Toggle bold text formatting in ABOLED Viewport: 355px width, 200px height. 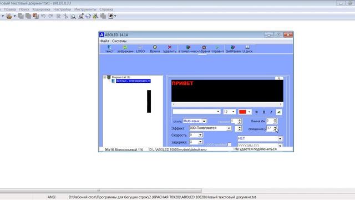click(x=256, y=112)
